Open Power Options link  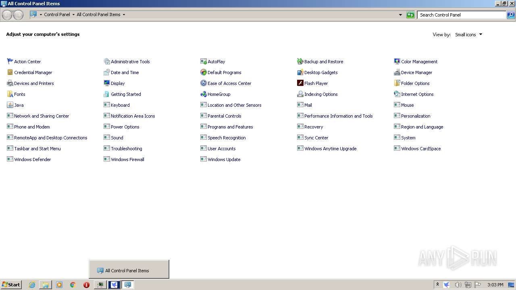(x=125, y=127)
